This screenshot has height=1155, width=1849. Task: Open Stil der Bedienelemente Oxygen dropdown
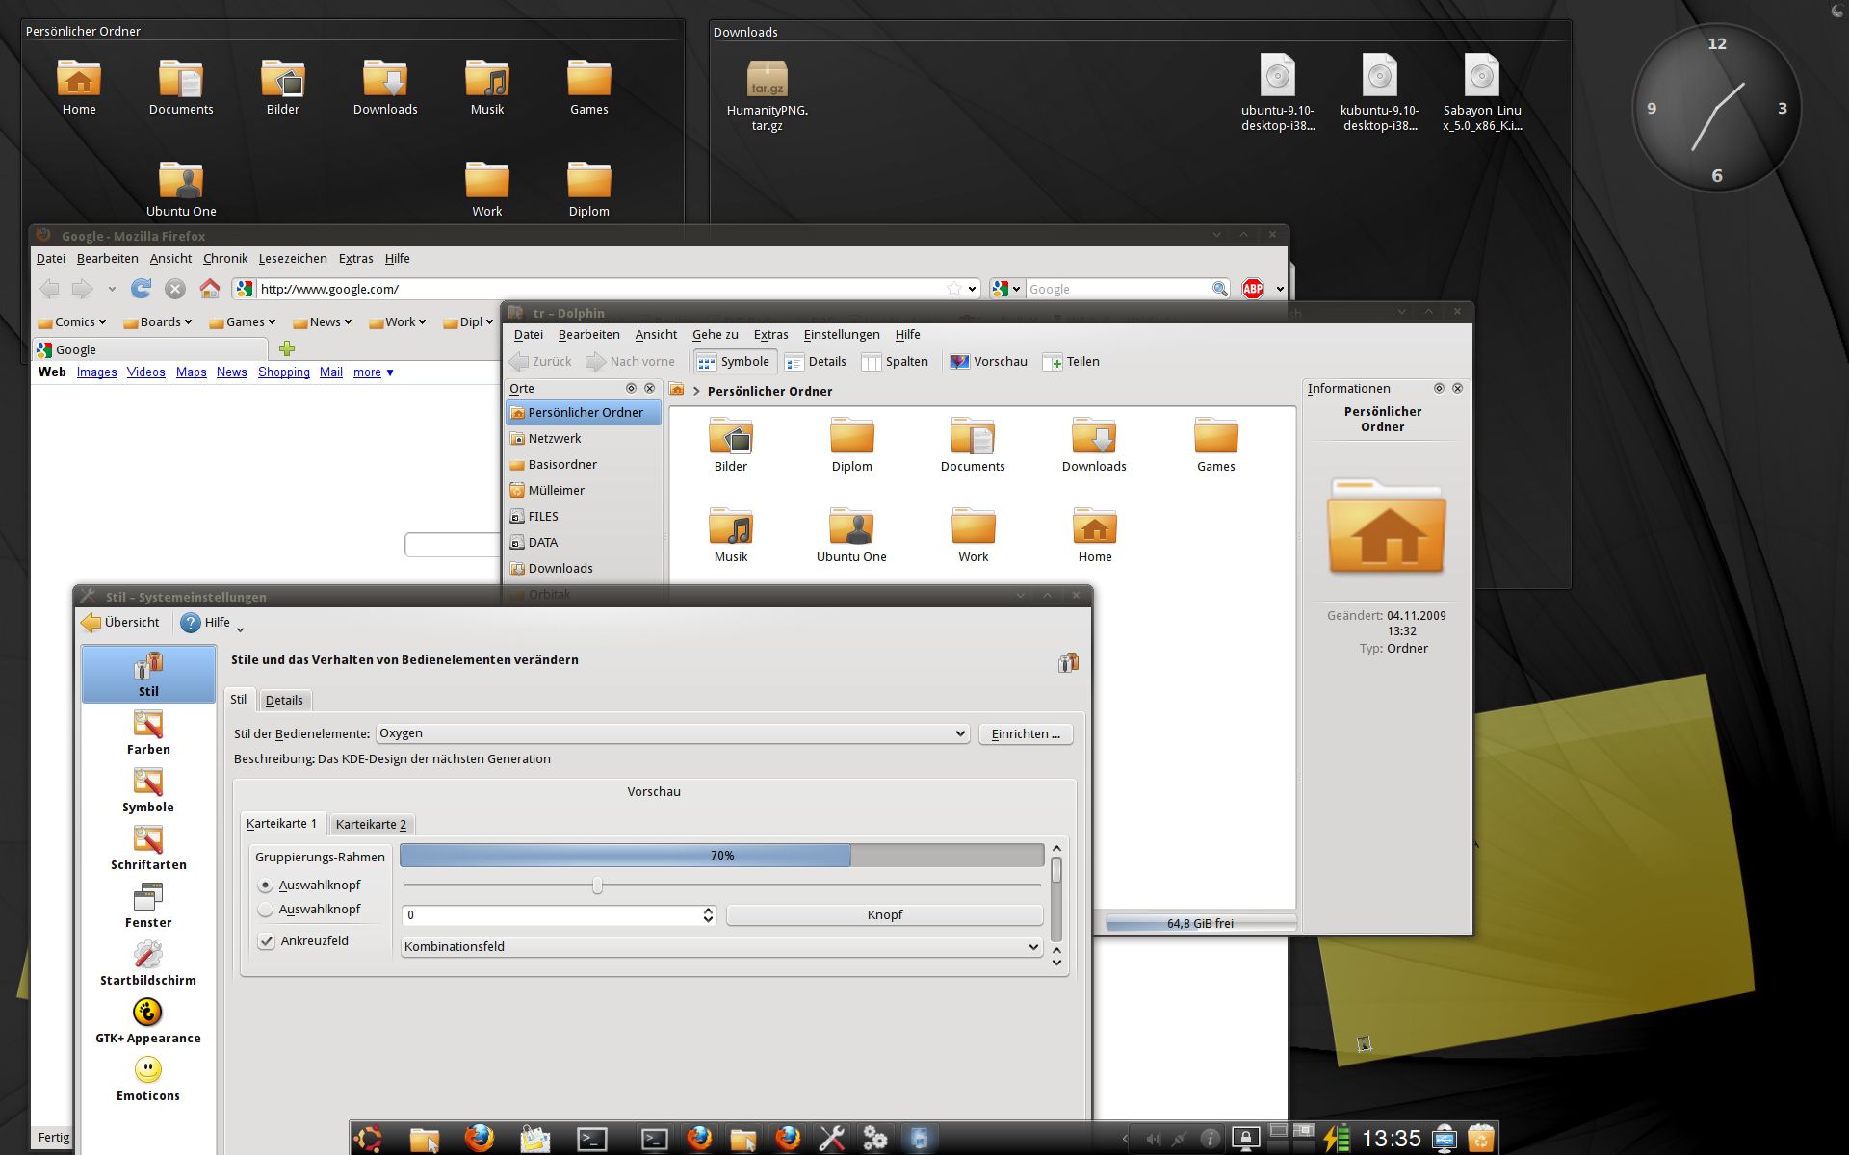click(672, 733)
